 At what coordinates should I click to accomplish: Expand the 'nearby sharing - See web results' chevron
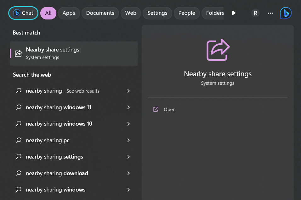pyautogui.click(x=128, y=91)
